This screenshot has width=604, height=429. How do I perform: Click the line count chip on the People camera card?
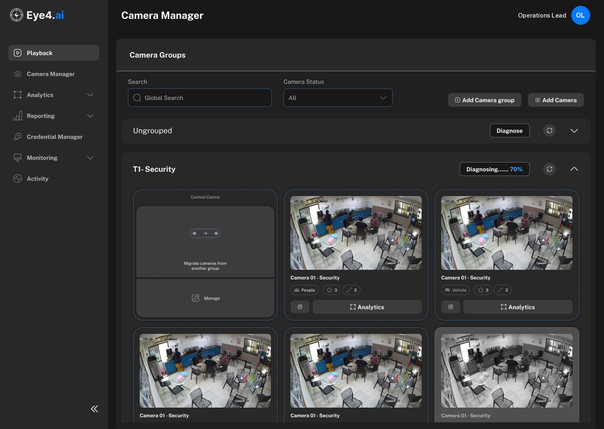coord(351,290)
